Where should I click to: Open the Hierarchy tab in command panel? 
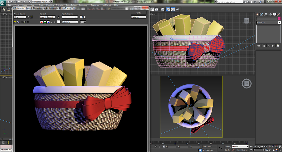click(266, 14)
